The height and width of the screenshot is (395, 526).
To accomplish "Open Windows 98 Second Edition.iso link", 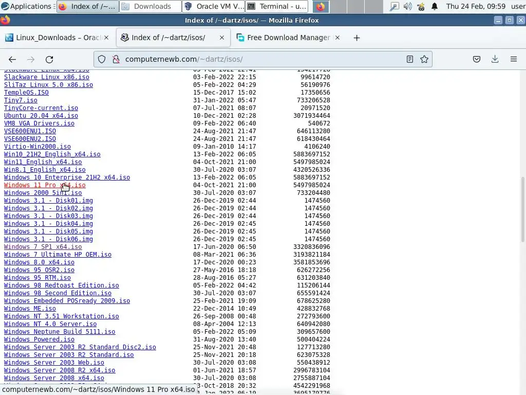I will pyautogui.click(x=58, y=293).
